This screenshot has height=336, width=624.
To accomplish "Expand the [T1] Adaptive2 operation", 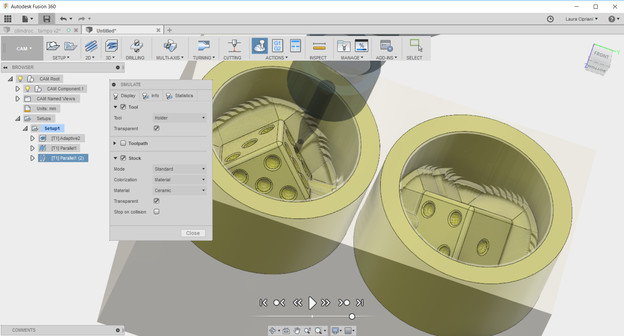I will coord(32,138).
